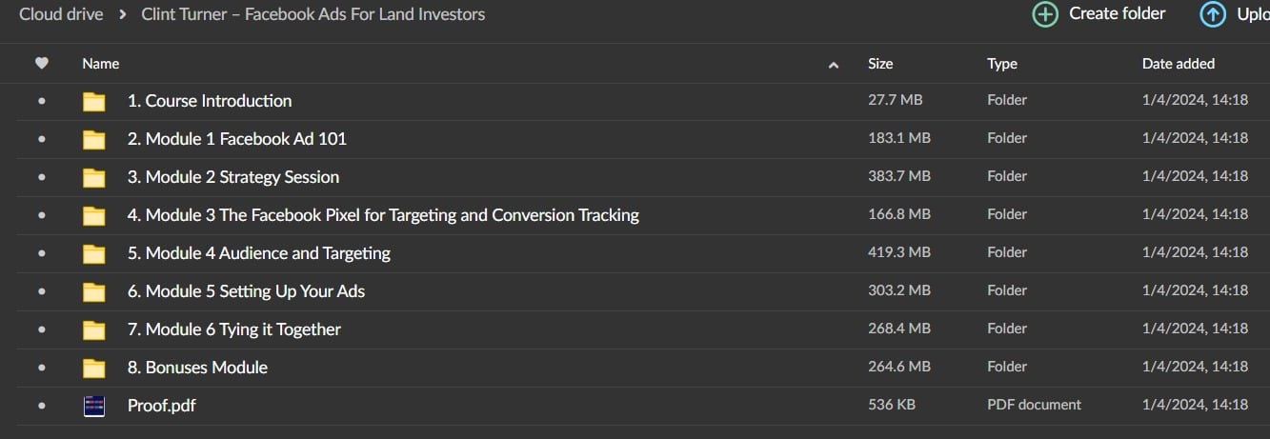Click the Name column sort arrow

pos(834,65)
